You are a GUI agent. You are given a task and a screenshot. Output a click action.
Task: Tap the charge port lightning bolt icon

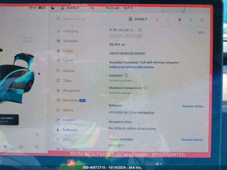coord(39,74)
